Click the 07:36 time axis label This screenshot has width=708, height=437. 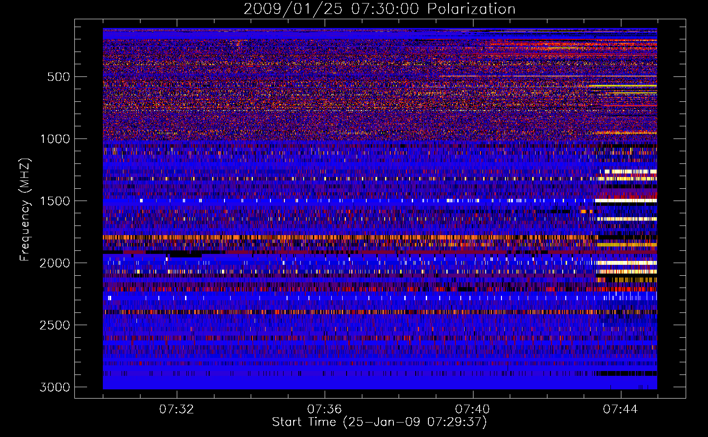324,409
